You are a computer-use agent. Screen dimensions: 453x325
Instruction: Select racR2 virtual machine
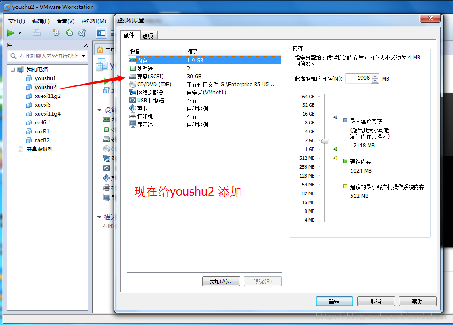pyautogui.click(x=42, y=140)
